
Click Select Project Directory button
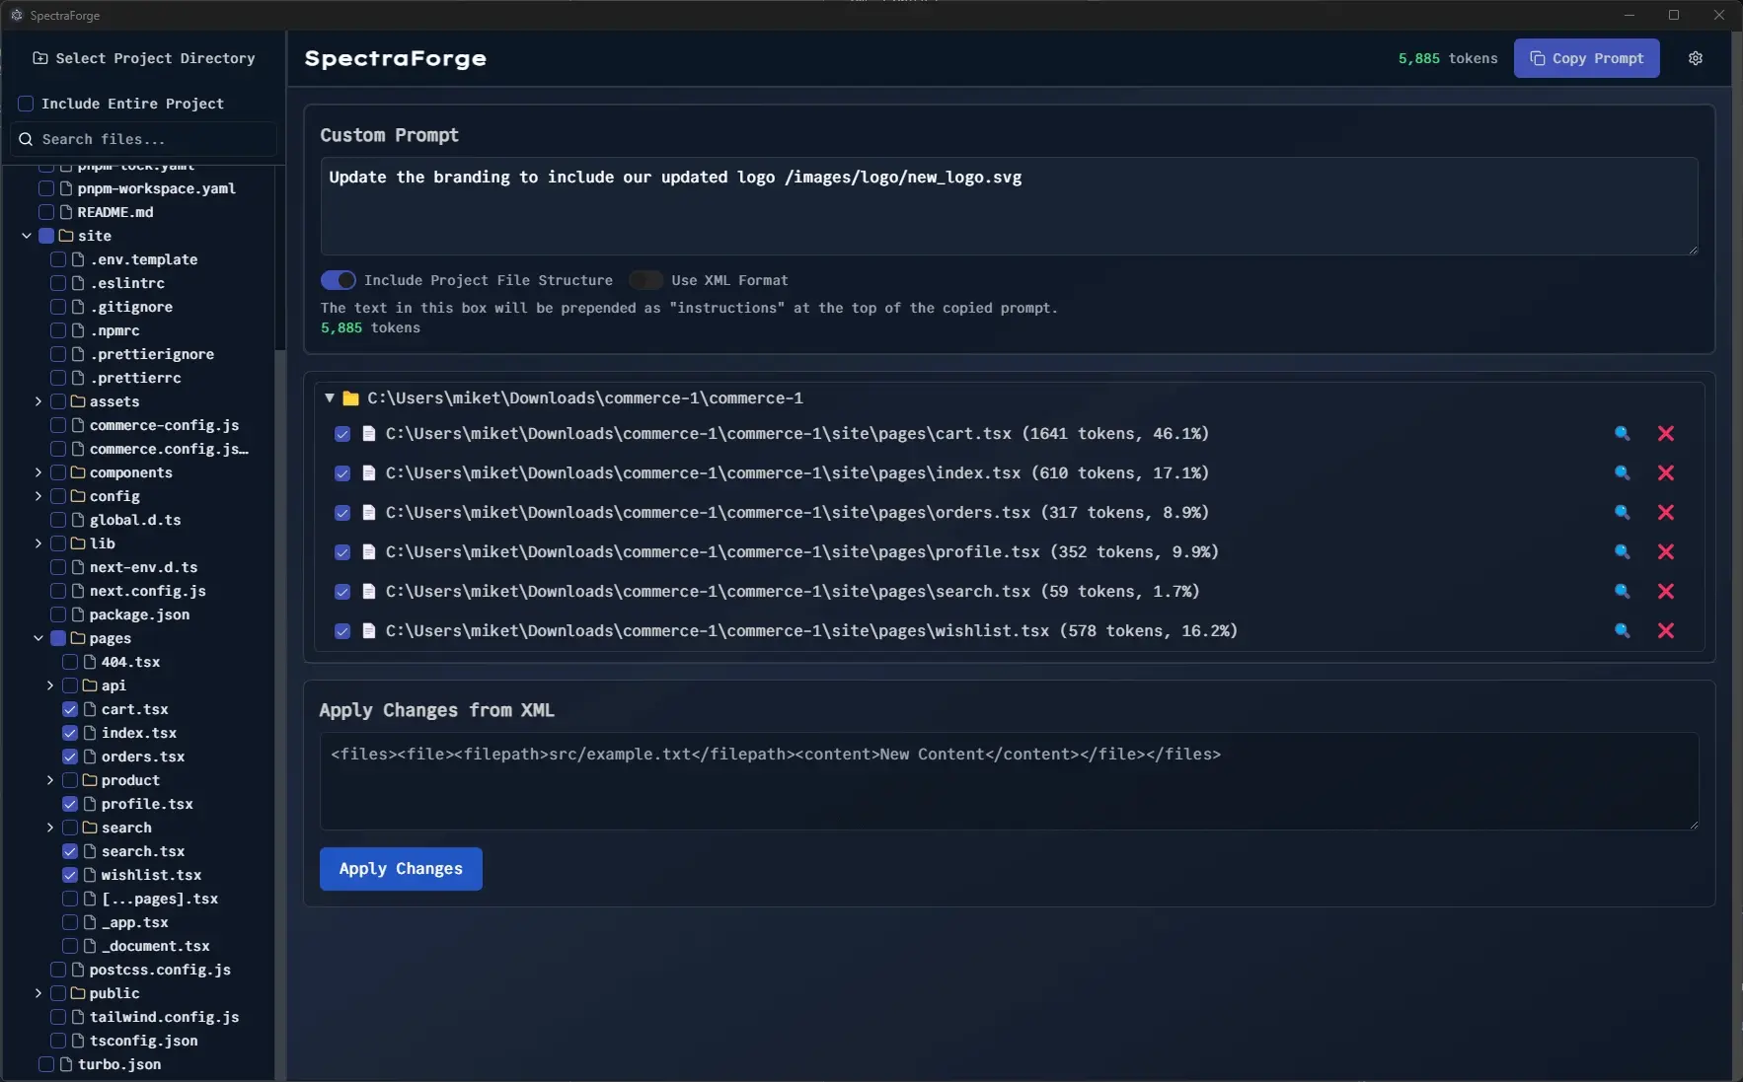click(144, 58)
